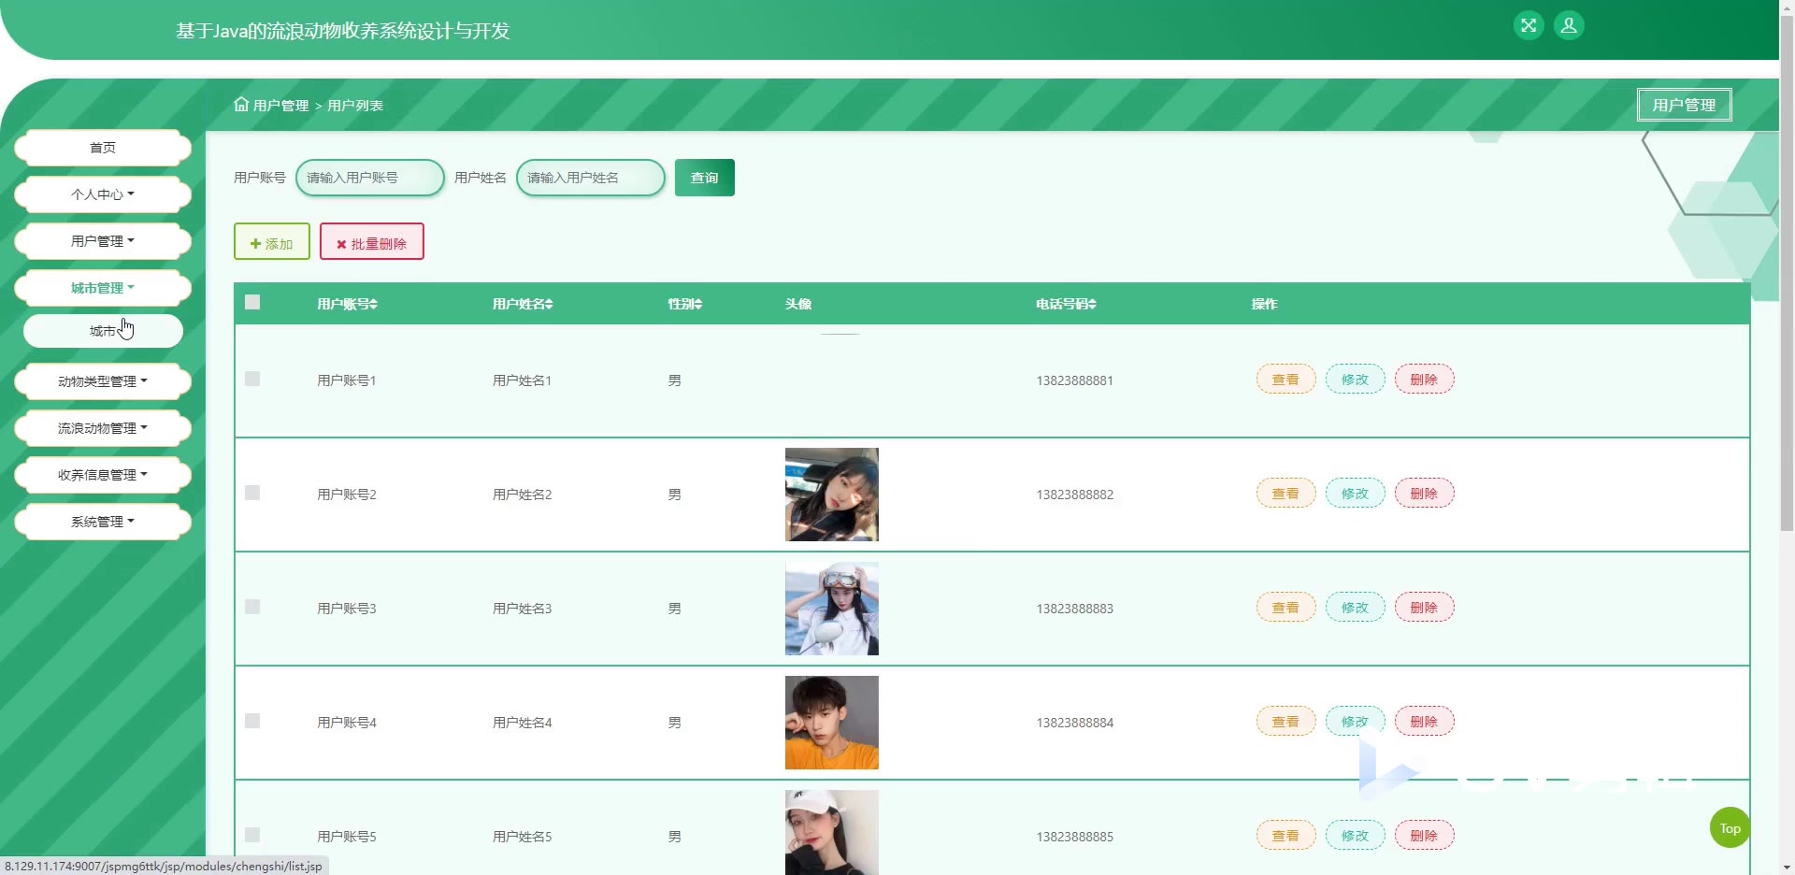Select the checkbox for 用户账号1 row
Image resolution: width=1795 pixels, height=875 pixels.
(252, 379)
